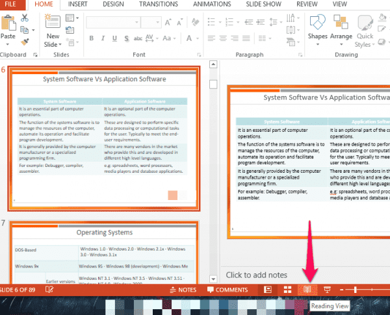
Task: Open Font dialog launcher
Action: [199, 55]
